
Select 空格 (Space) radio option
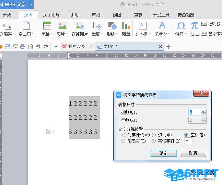pos(186,135)
